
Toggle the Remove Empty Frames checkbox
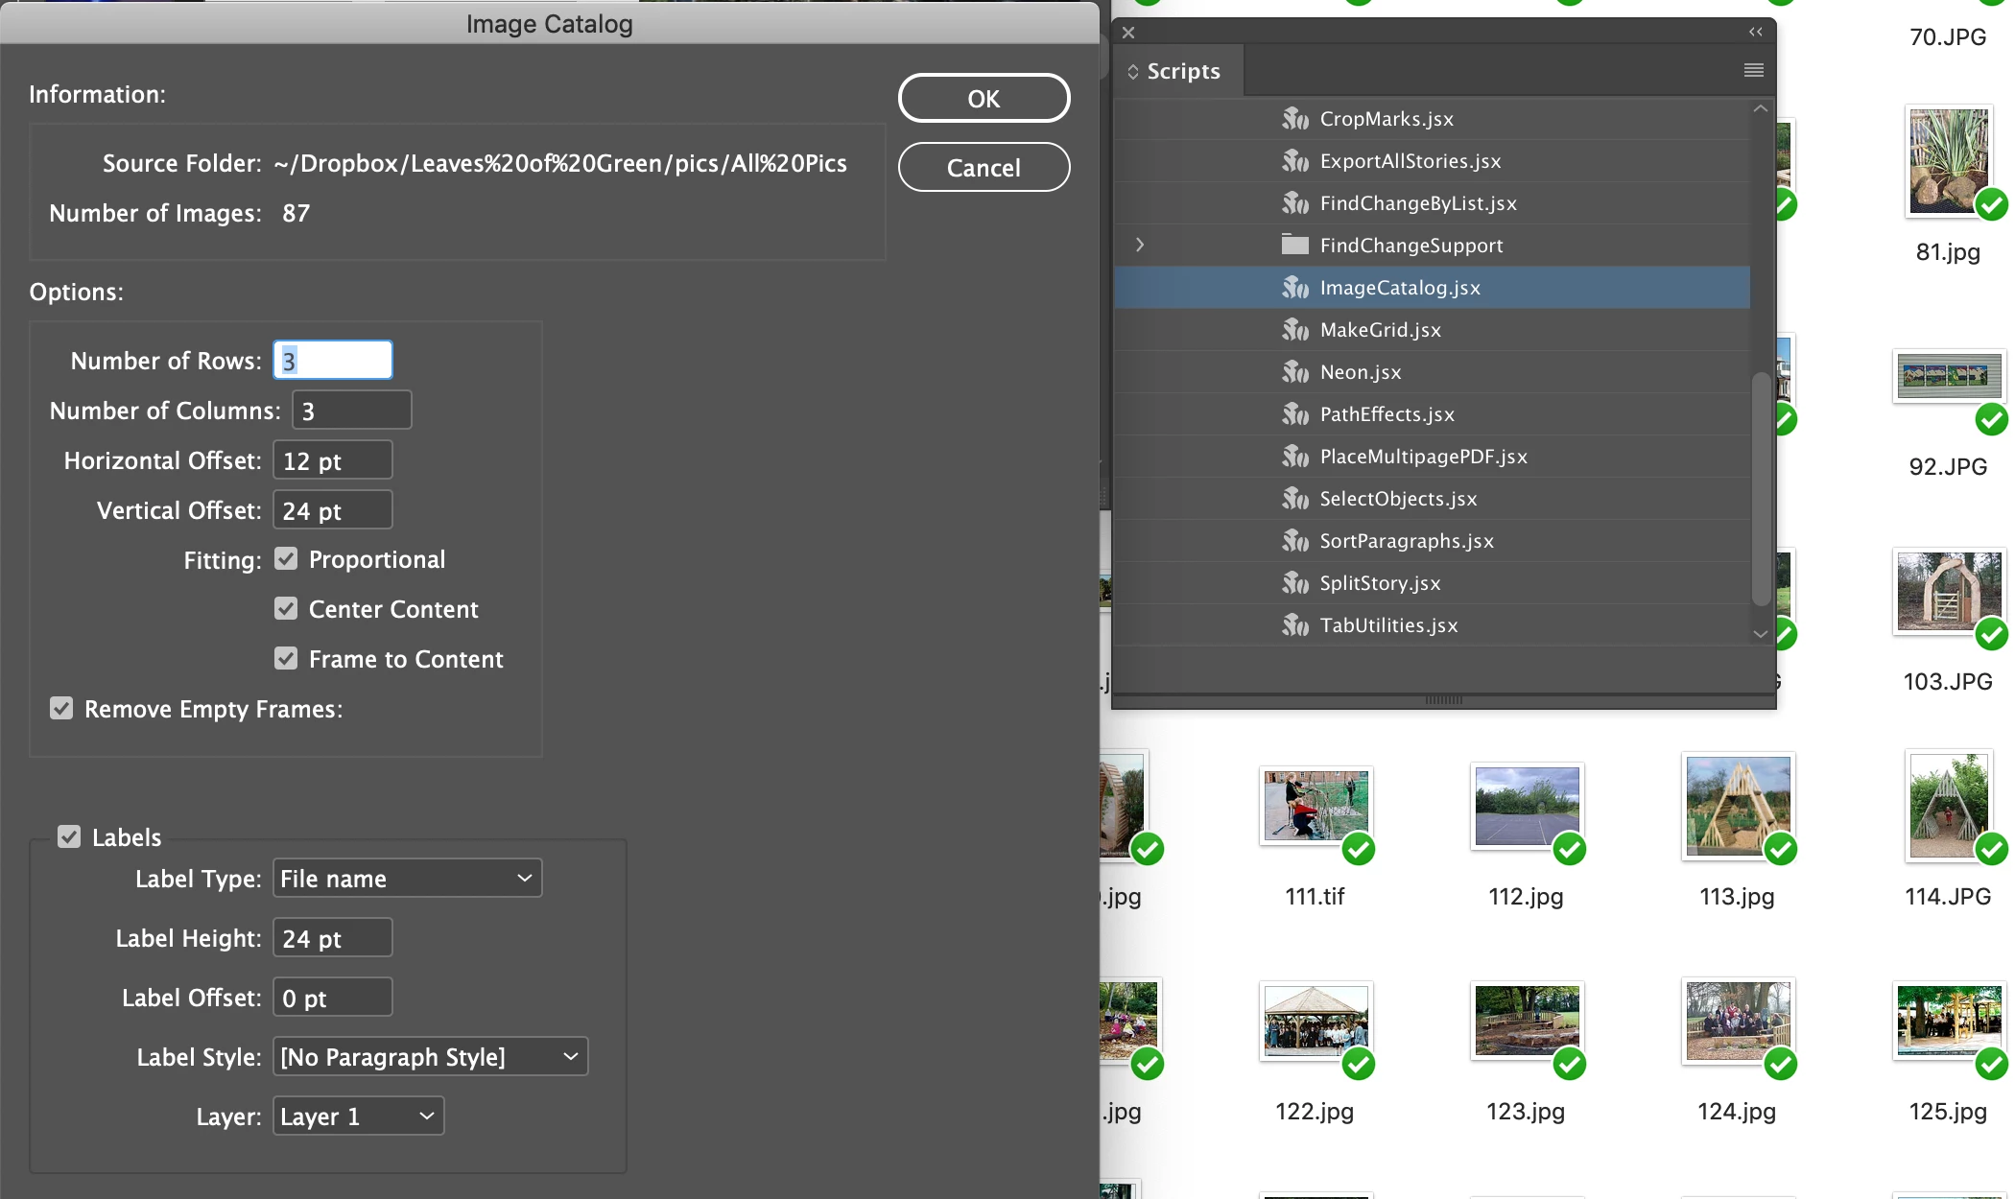[x=61, y=709]
